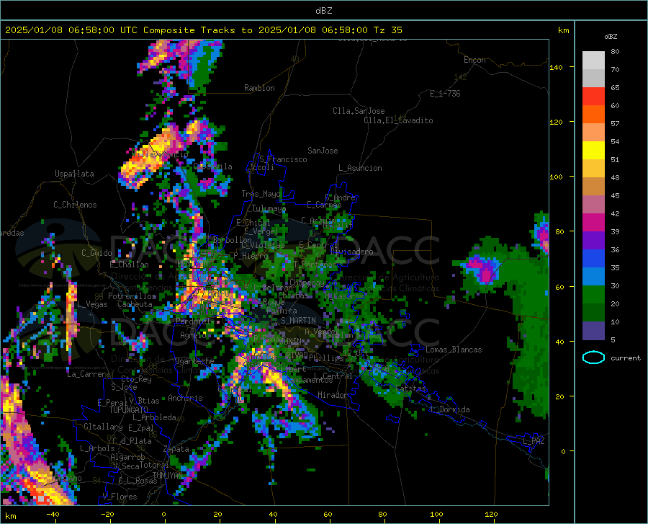The image size is (648, 524).
Task: Click the Cacheuta label
Action: pos(135,304)
